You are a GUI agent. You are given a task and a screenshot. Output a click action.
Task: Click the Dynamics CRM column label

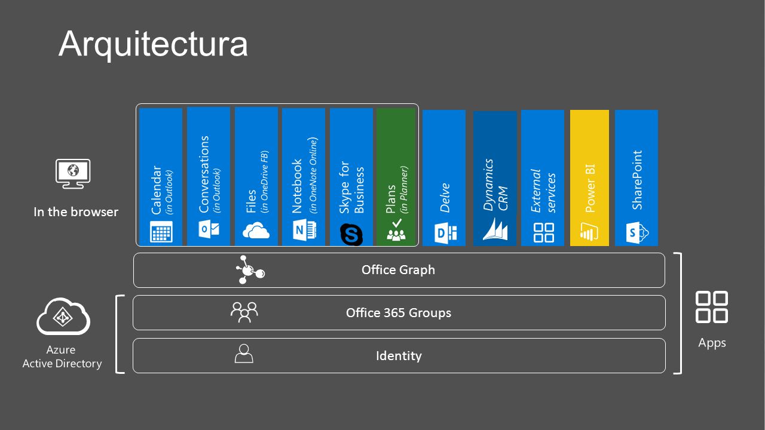tap(495, 185)
